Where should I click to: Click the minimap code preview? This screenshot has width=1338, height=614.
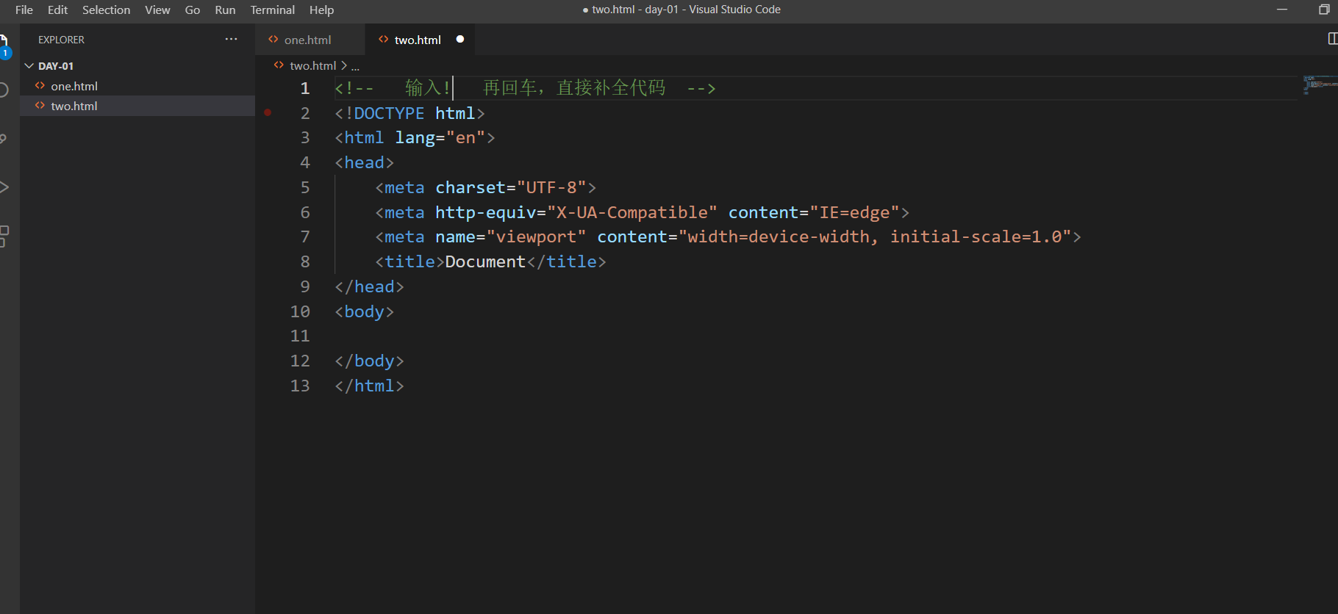[x=1319, y=84]
